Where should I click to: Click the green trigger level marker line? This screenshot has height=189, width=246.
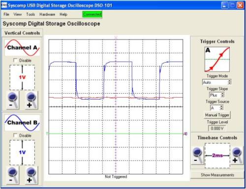(116, 134)
